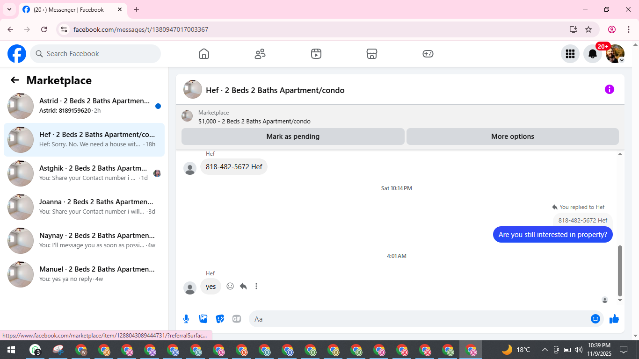Record a voice clip with the microphone icon

tap(186, 319)
